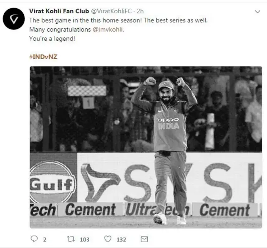Screen dimensions: 267x248
Task: Send tweet via envelope message icon
Action: [x=144, y=239]
